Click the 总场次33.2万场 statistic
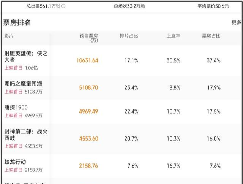This screenshot has height=184, width=243. (129, 6)
